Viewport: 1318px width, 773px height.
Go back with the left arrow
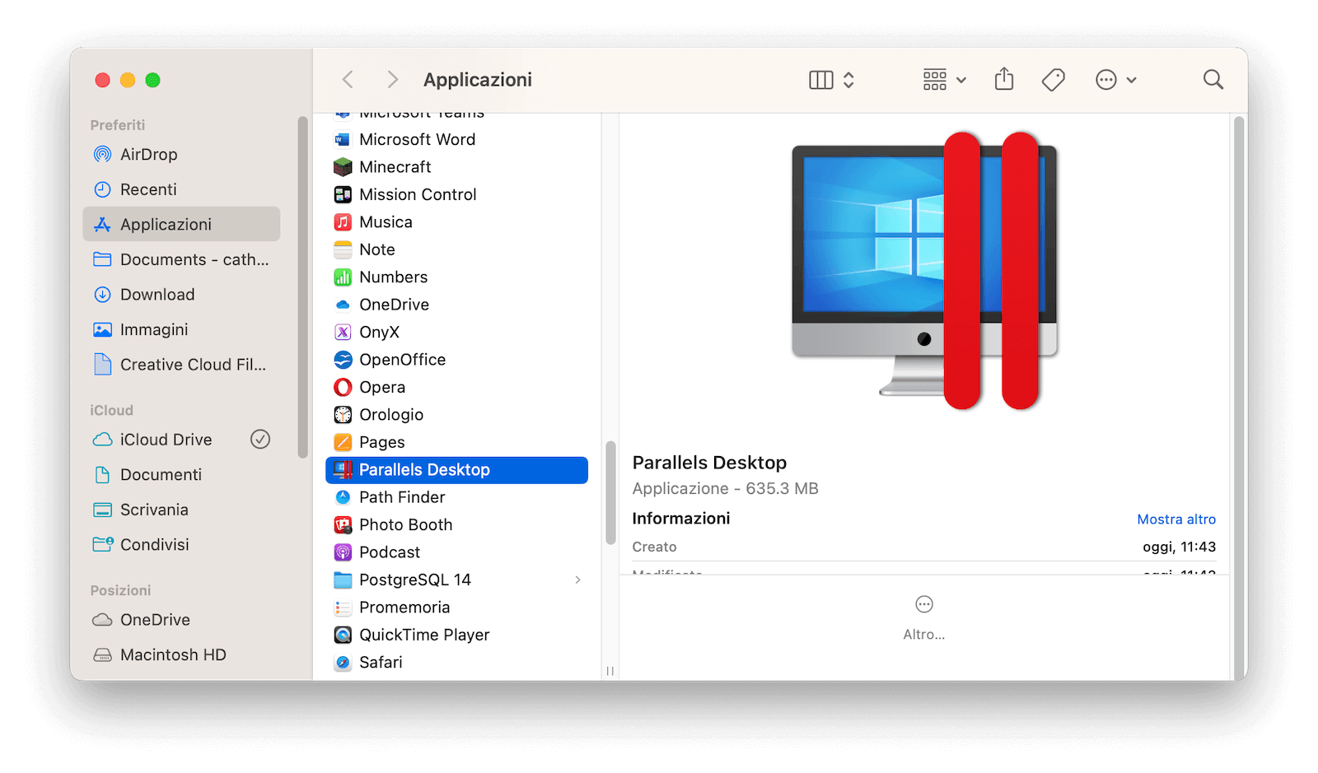point(348,80)
